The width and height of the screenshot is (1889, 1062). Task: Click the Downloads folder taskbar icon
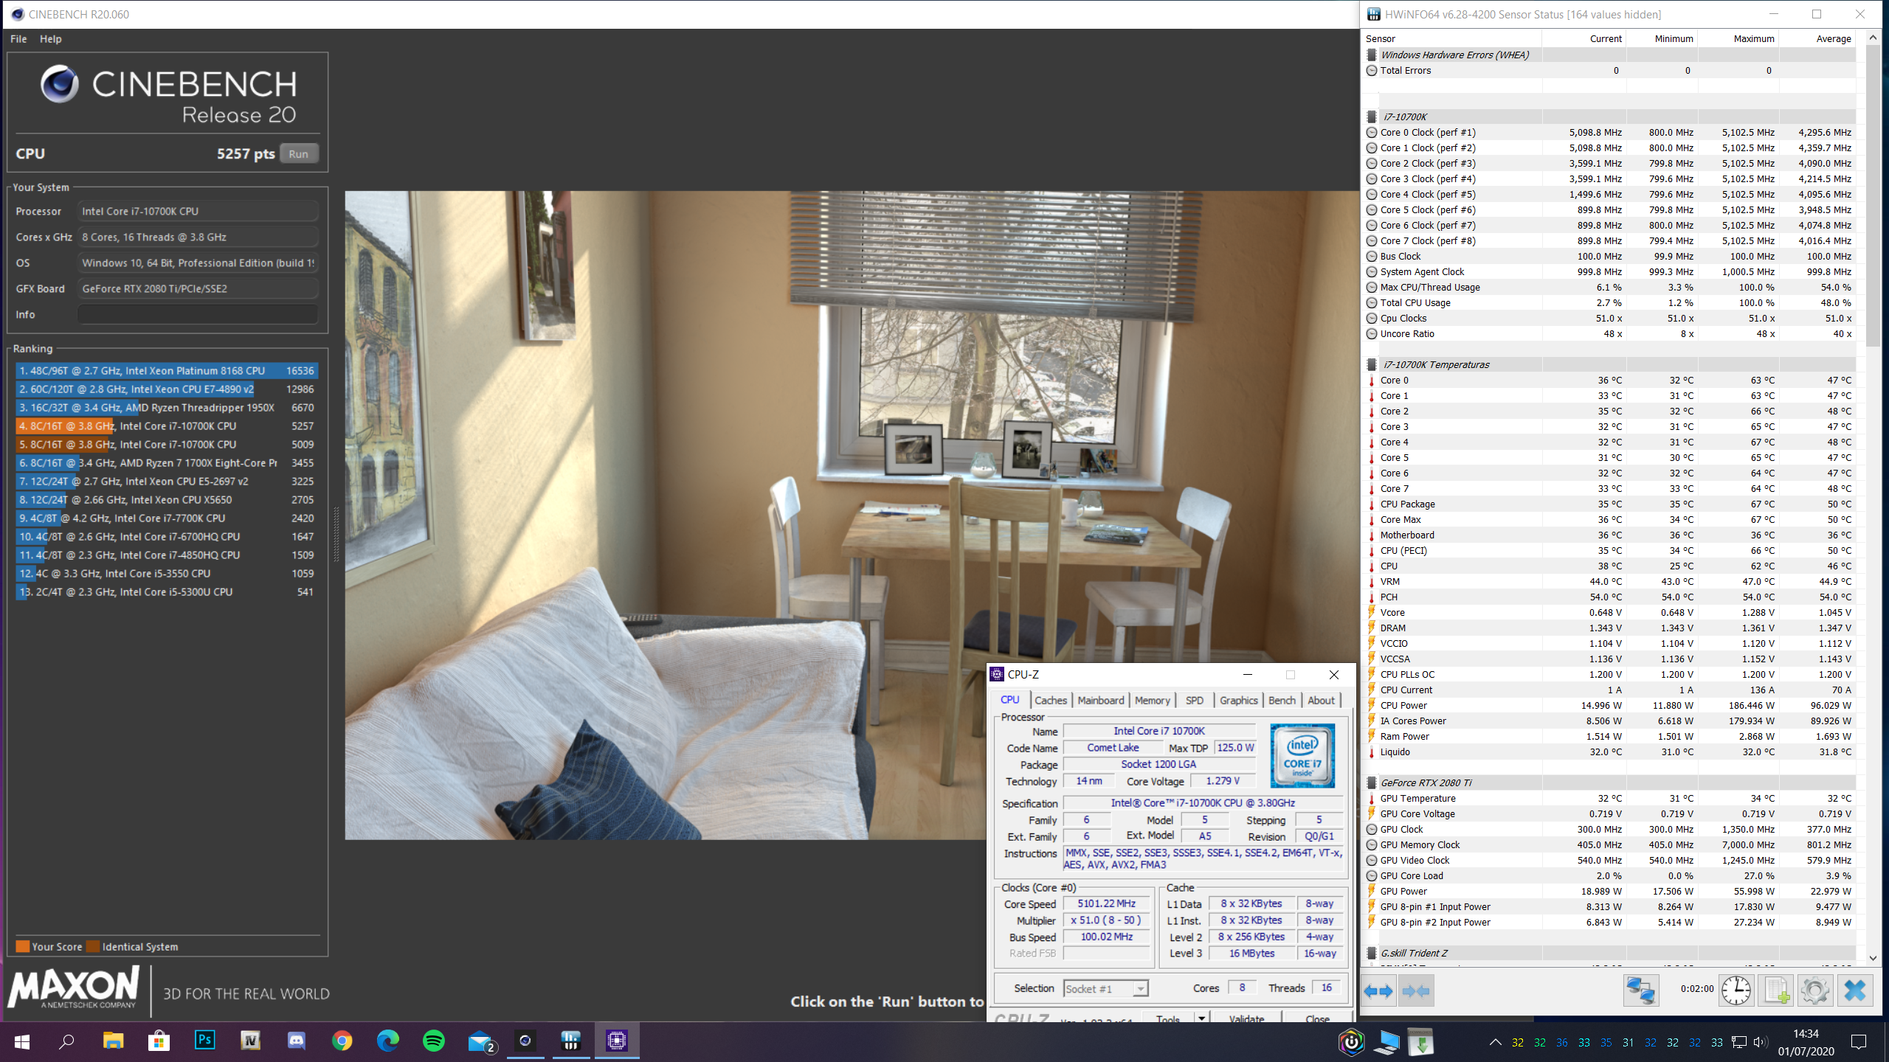click(1420, 1042)
